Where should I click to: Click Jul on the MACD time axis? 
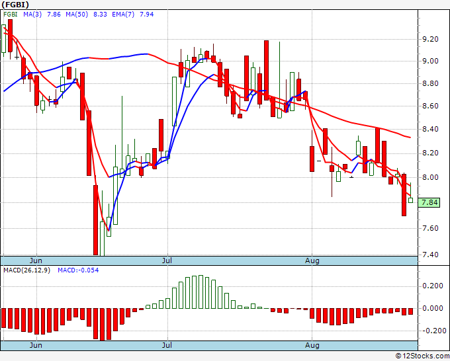coord(167,345)
